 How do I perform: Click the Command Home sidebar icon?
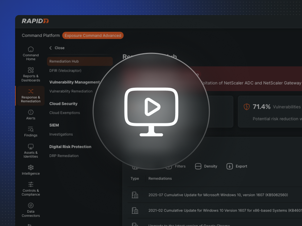tap(31, 50)
